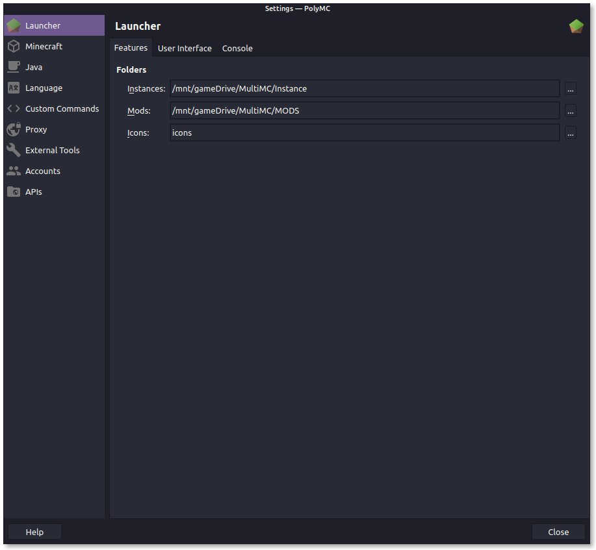The height and width of the screenshot is (550, 596).
Task: Switch to the User Interface tab
Action: (x=185, y=48)
